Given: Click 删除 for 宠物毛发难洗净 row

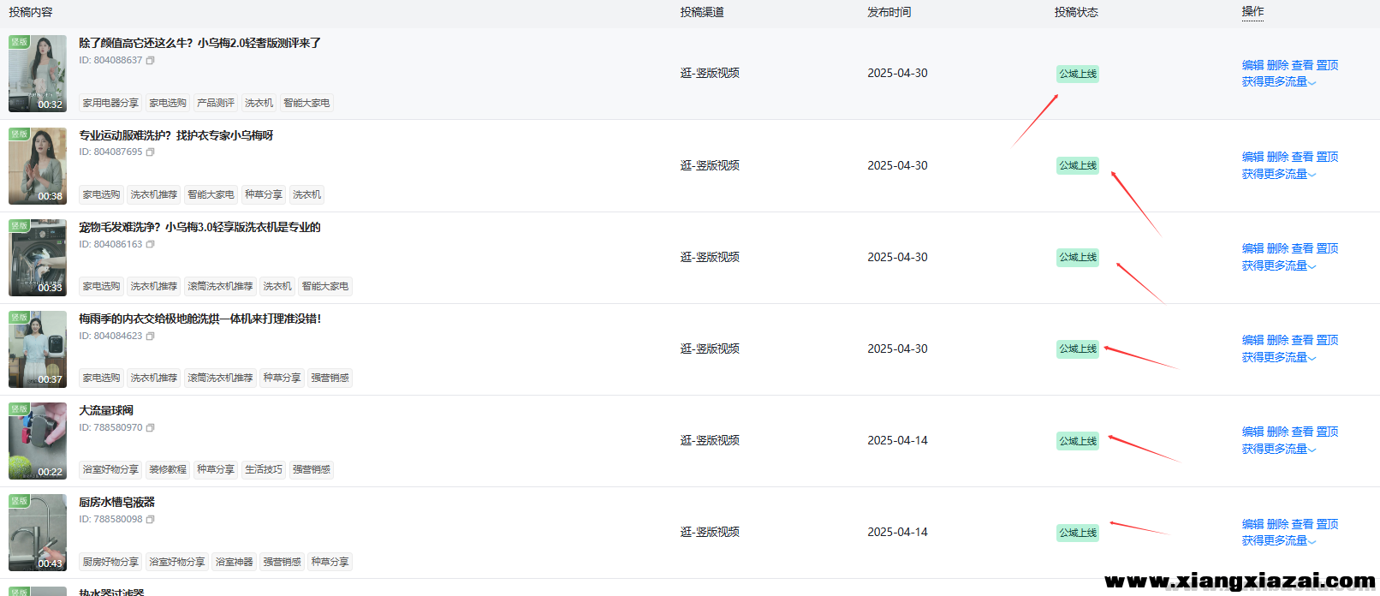Looking at the screenshot, I should click(x=1277, y=249).
